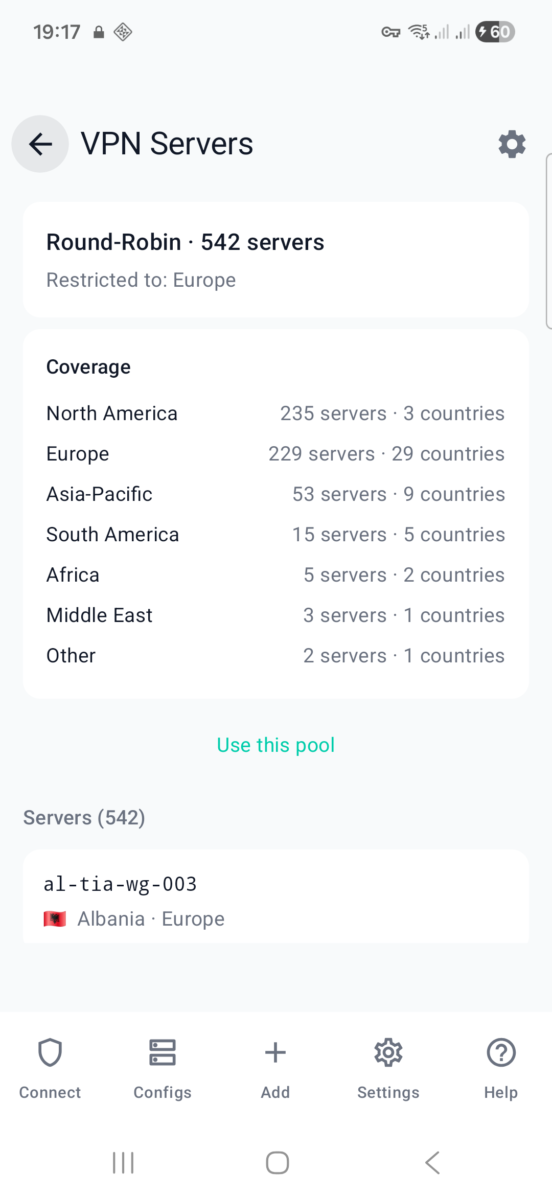Tap the scrollbar handle on right edge

pyautogui.click(x=549, y=241)
